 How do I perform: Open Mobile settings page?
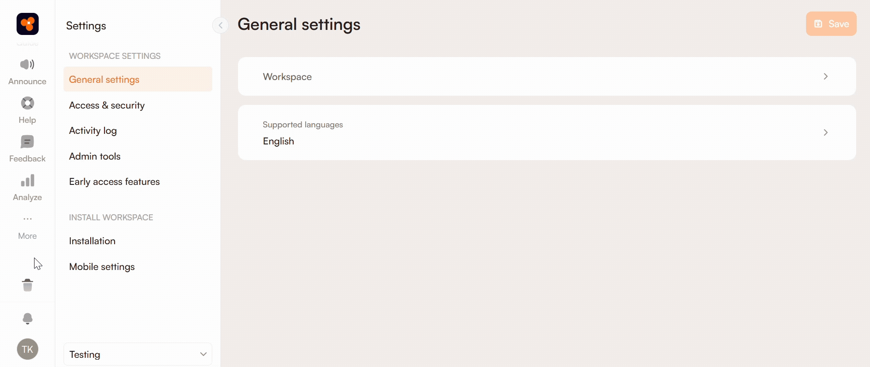click(x=102, y=267)
